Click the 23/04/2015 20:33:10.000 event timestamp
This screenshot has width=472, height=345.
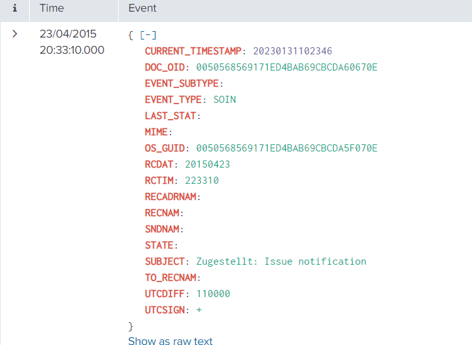click(x=71, y=42)
